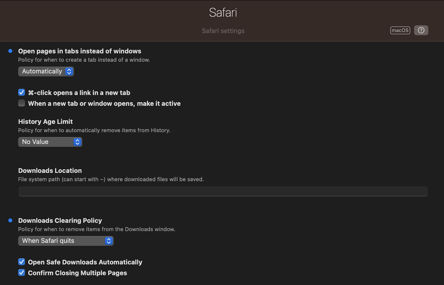The height and width of the screenshot is (285, 444).
Task: Open the Automatically tab policy dropdown
Action: (x=46, y=72)
